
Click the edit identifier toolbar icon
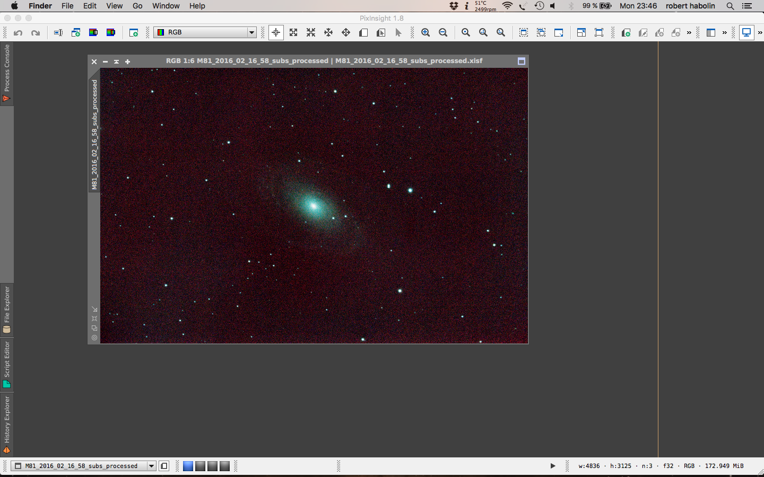(58, 33)
